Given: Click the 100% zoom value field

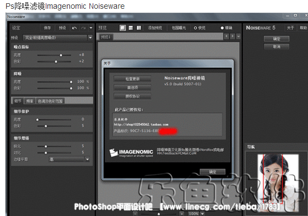Looking at the screenshot, I should click(x=194, y=214).
